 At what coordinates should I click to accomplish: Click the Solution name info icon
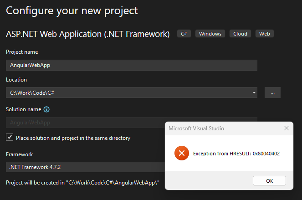coord(46,109)
